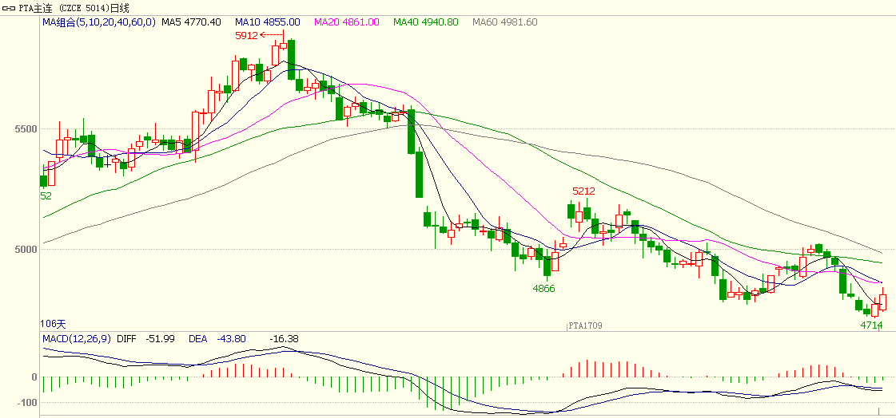Click the 4714 lowest price marker

[871, 325]
